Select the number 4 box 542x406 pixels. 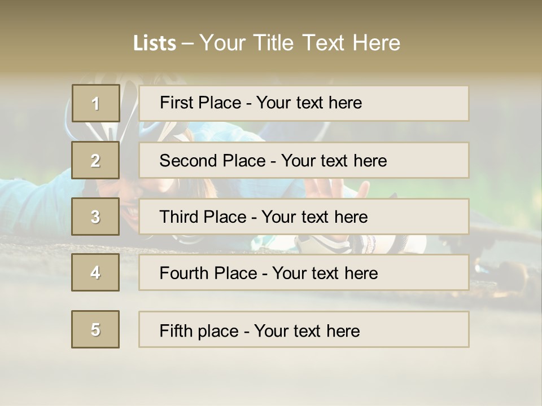[x=95, y=272]
